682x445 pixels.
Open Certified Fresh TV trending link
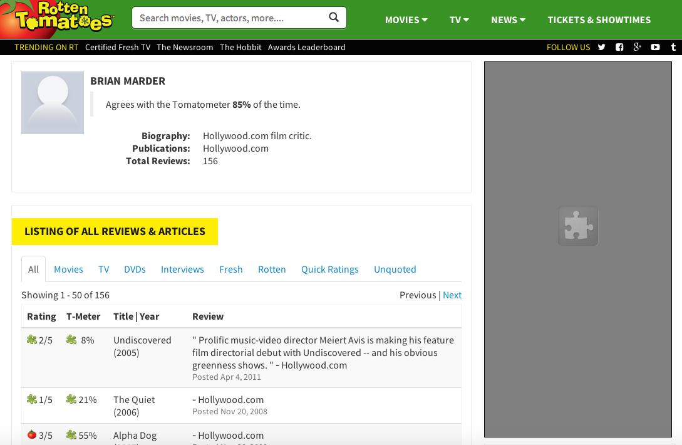click(118, 48)
